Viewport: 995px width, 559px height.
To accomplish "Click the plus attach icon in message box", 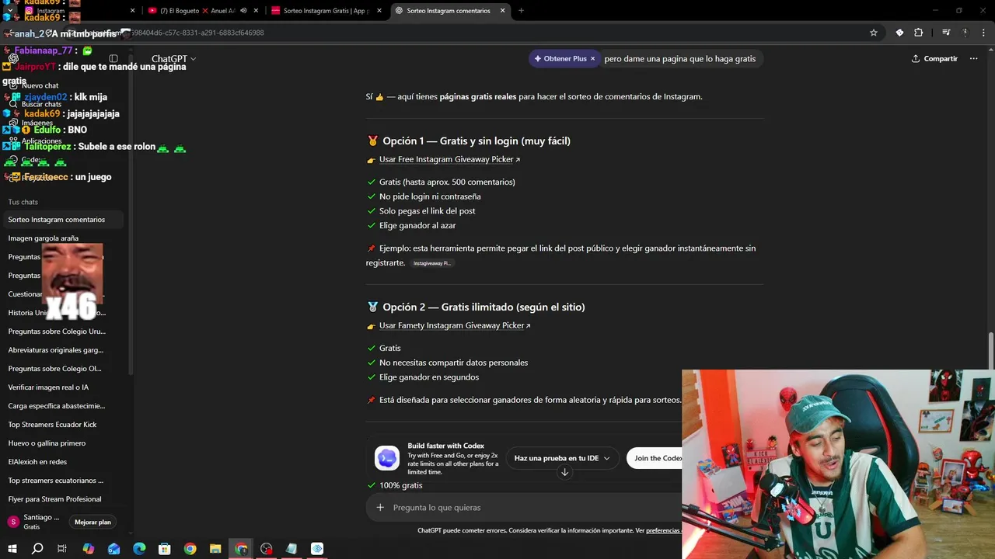I will (x=380, y=507).
